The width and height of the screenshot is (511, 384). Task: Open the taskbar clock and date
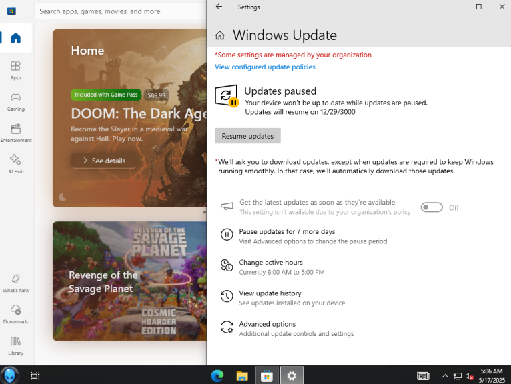point(492,375)
